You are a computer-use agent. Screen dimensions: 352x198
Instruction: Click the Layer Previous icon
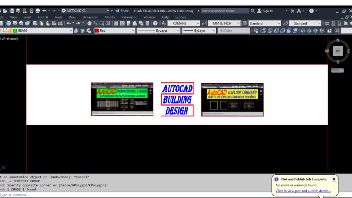82,31
